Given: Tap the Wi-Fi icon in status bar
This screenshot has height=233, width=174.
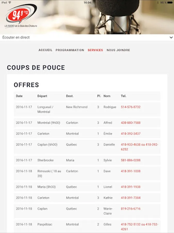Looking at the screenshot, I should [10, 2].
